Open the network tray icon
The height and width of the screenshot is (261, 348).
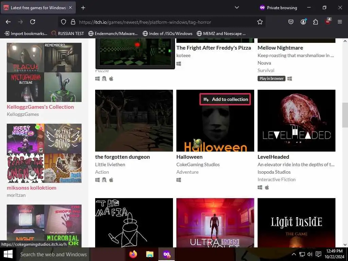pyautogui.click(x=302, y=254)
